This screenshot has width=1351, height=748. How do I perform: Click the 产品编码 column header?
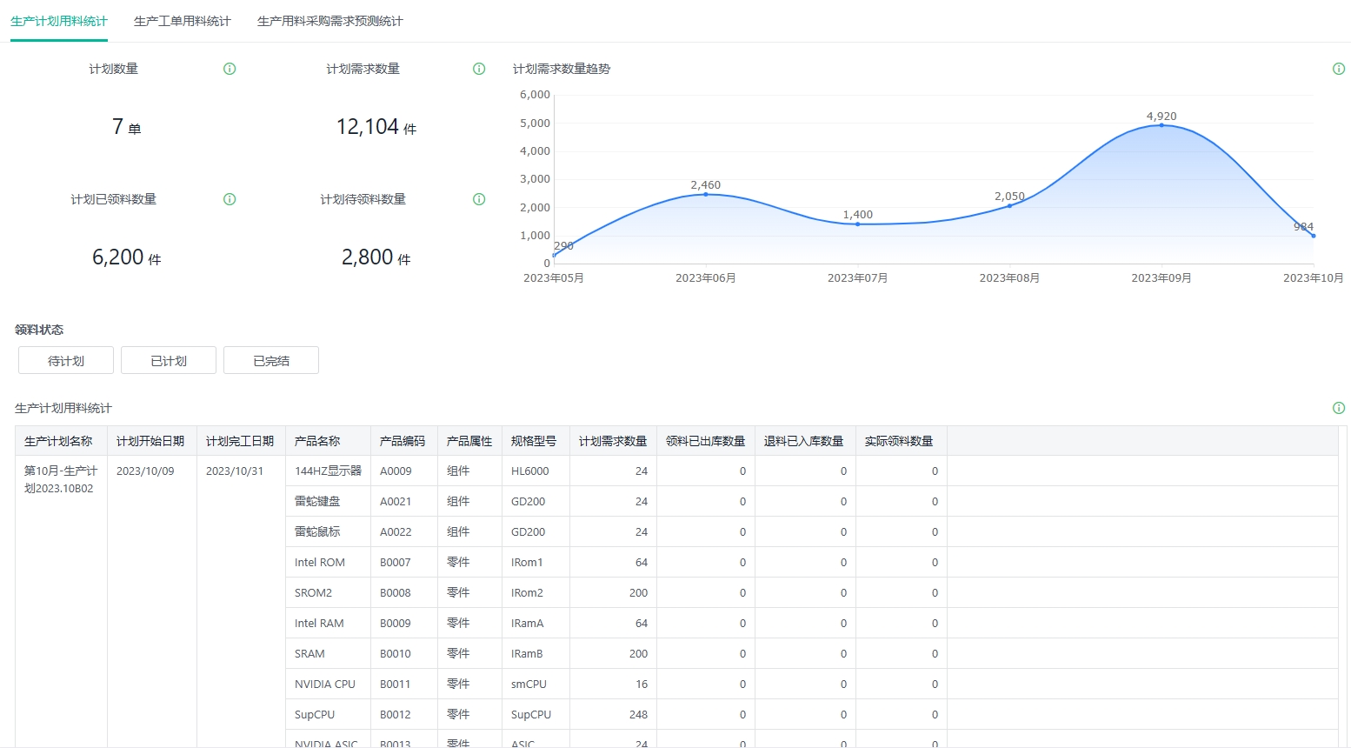coord(403,441)
